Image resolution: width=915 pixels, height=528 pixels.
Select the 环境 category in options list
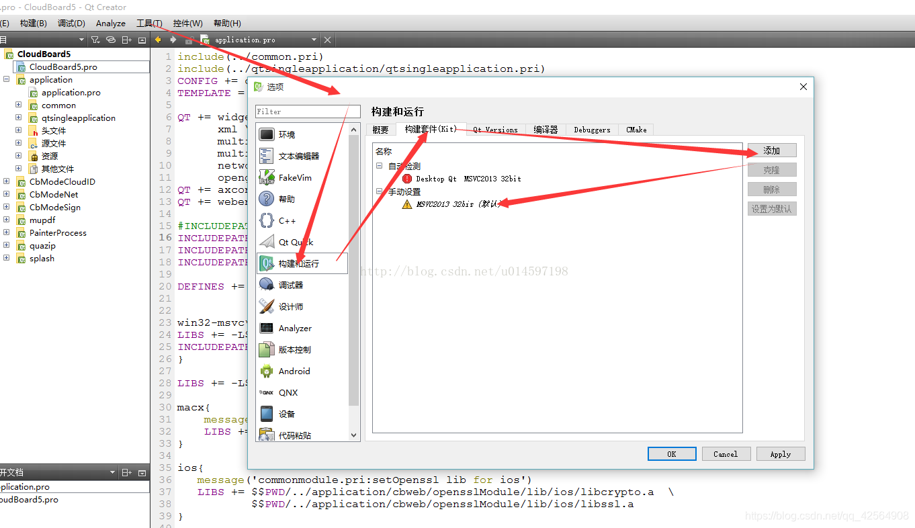pos(302,134)
